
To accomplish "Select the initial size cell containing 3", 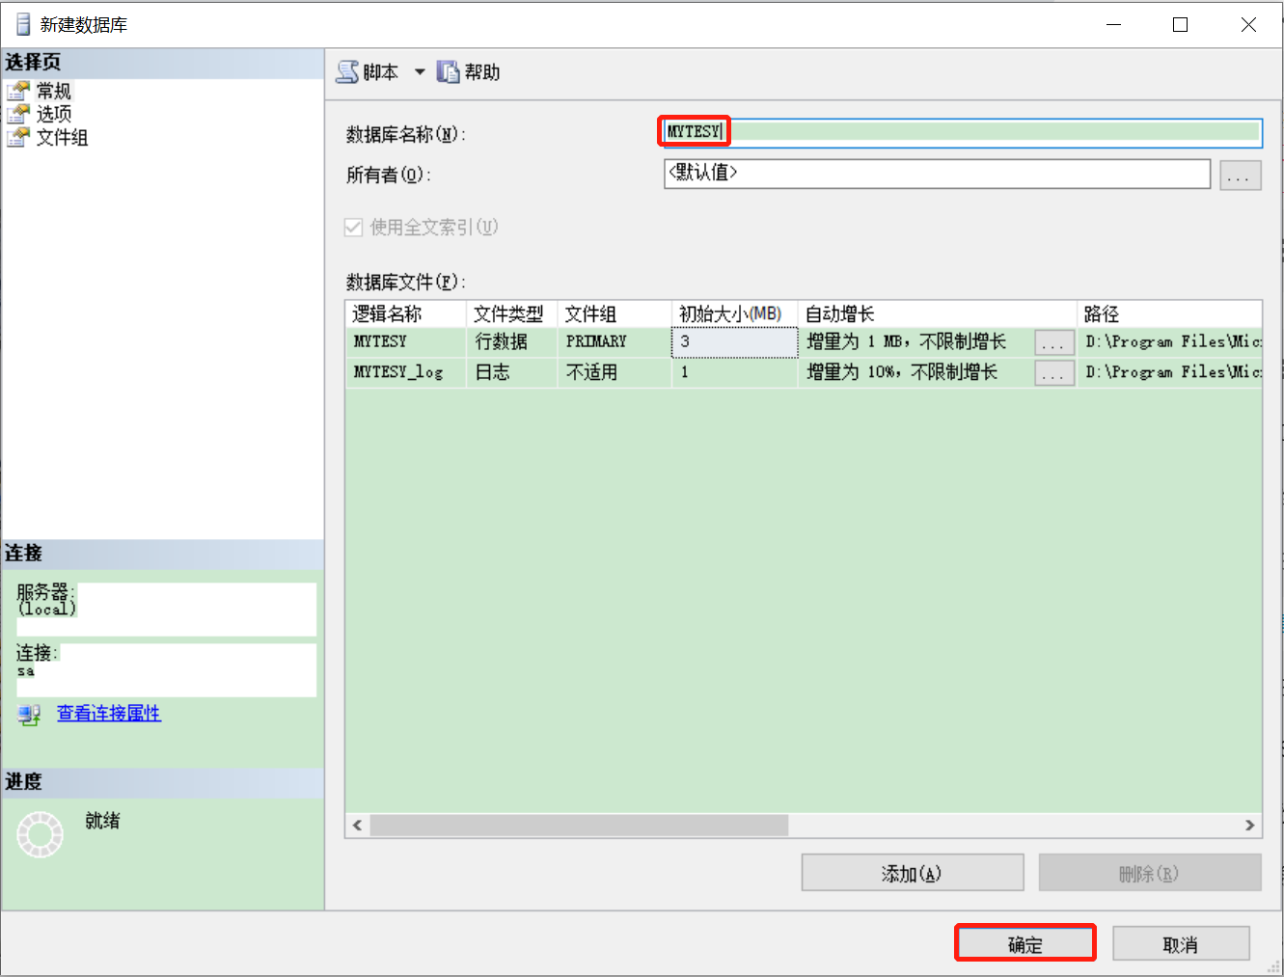I will 735,342.
